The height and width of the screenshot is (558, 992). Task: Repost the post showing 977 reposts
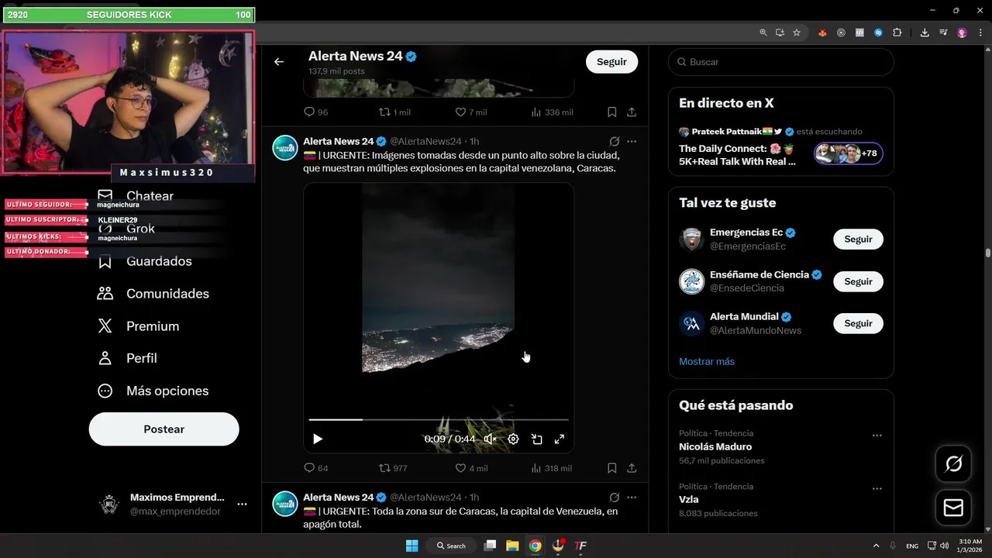tap(392, 468)
